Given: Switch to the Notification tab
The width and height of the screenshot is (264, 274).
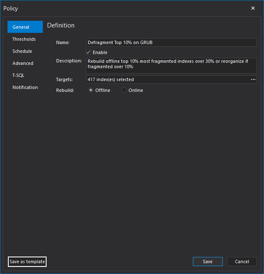Looking at the screenshot, I should coord(25,87).
